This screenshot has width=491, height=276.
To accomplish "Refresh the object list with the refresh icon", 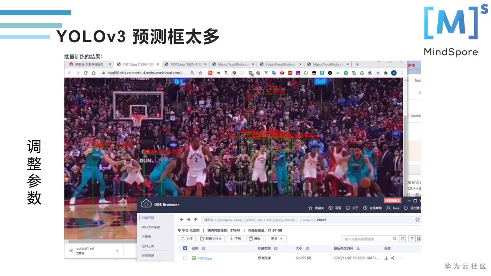I will (402, 238).
